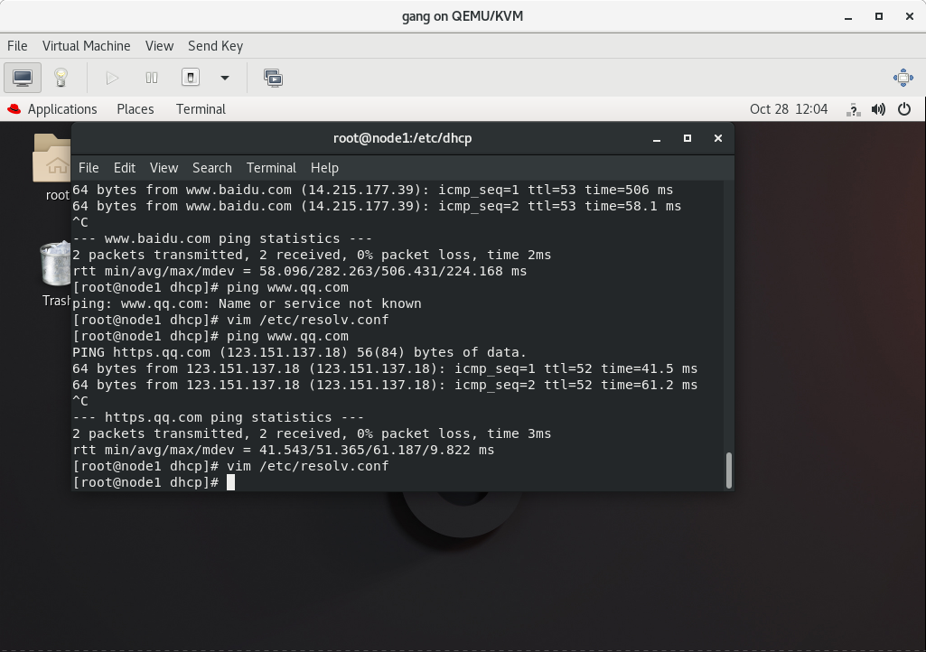Show the graphical console view
926x652 pixels.
pyautogui.click(x=23, y=78)
